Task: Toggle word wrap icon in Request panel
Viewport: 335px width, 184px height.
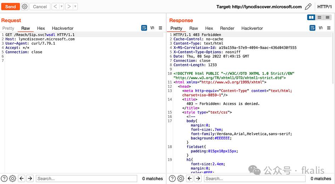Action: click(x=144, y=28)
